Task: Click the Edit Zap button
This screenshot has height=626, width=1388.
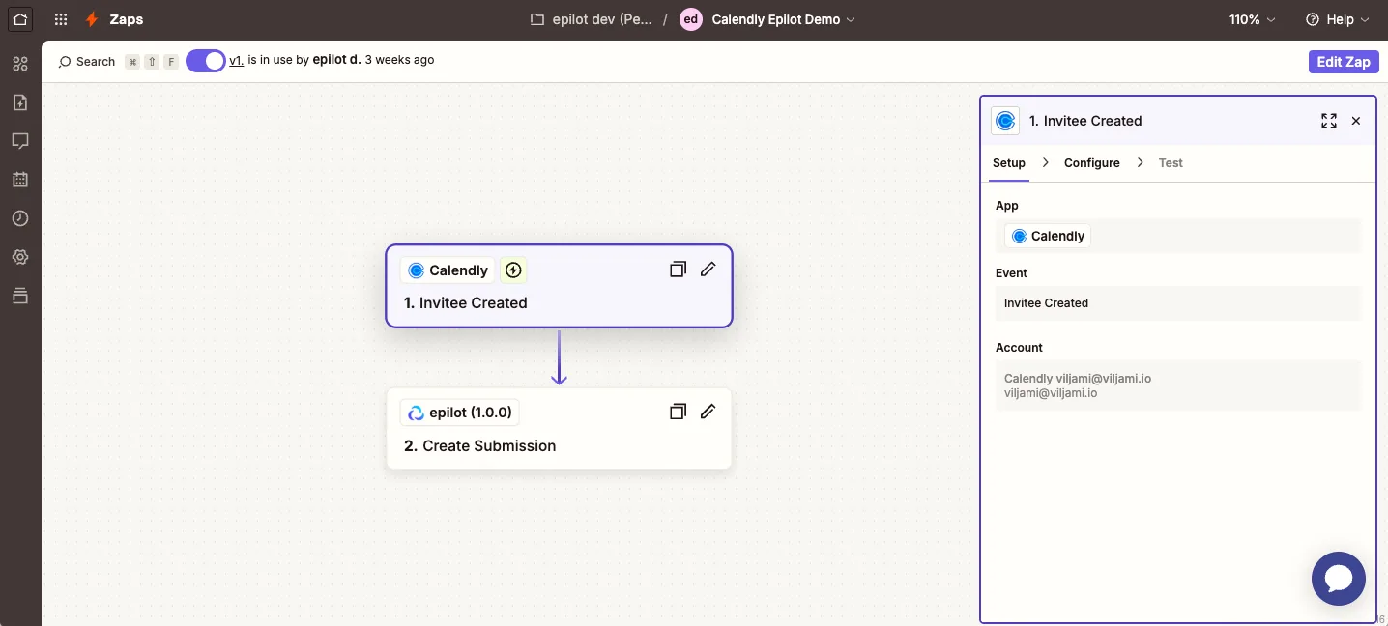Action: 1344,61
